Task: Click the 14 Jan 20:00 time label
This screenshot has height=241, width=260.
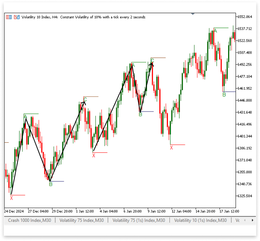Action: coord(205,211)
